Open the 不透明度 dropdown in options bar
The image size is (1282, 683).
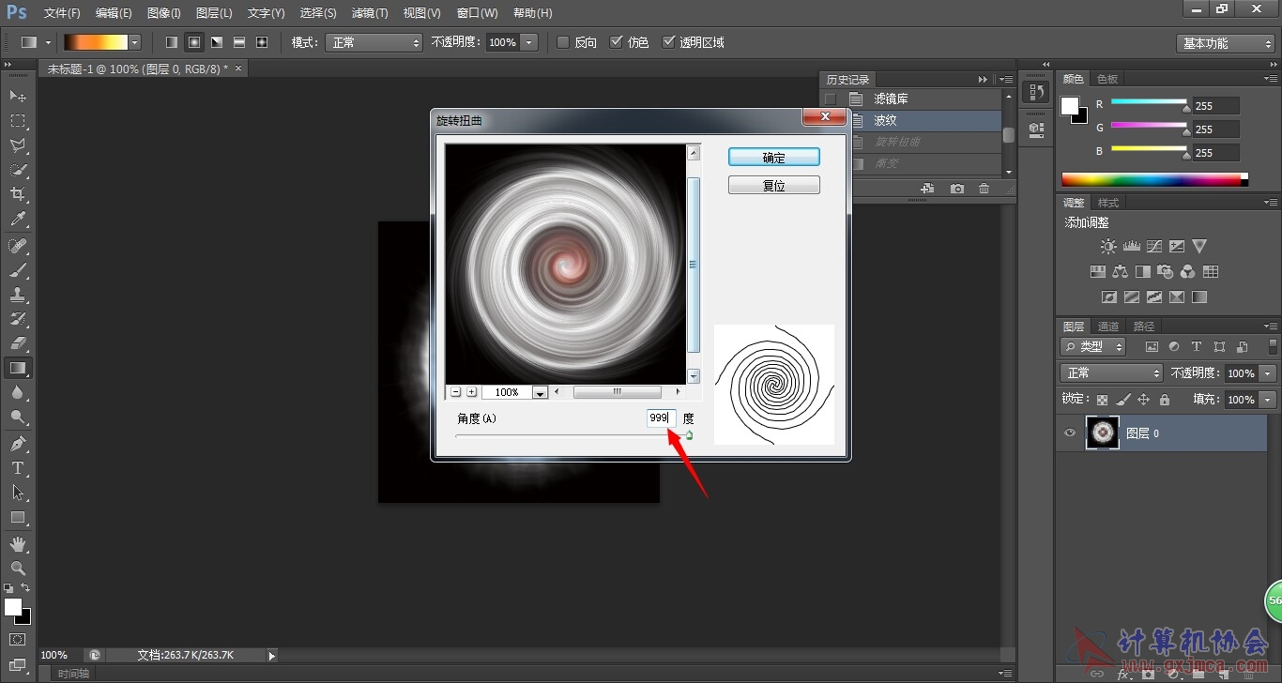point(529,42)
